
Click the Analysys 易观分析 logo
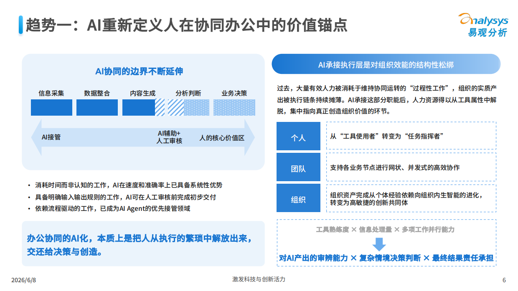(x=483, y=25)
